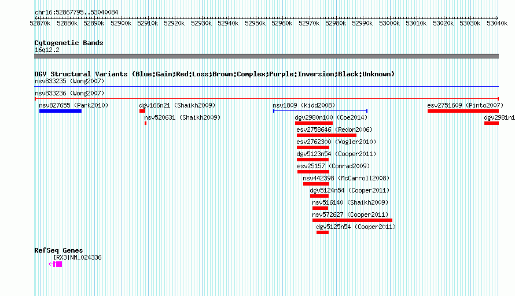Click the esv2758646 red loss bar
Screen dimensions: 515x296
(326, 135)
